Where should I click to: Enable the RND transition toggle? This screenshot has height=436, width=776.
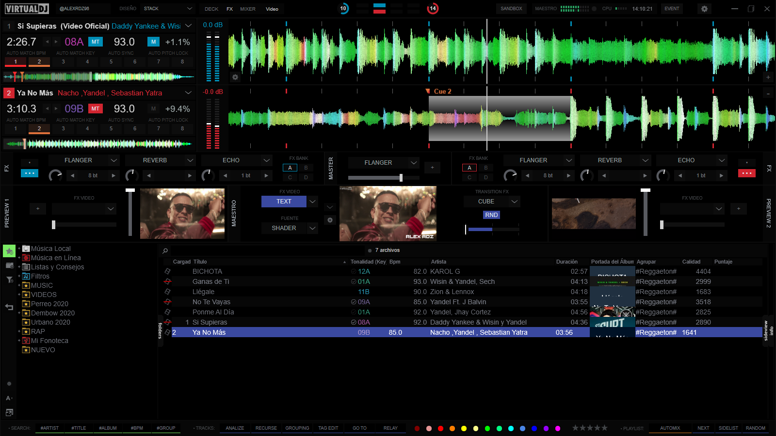[491, 215]
